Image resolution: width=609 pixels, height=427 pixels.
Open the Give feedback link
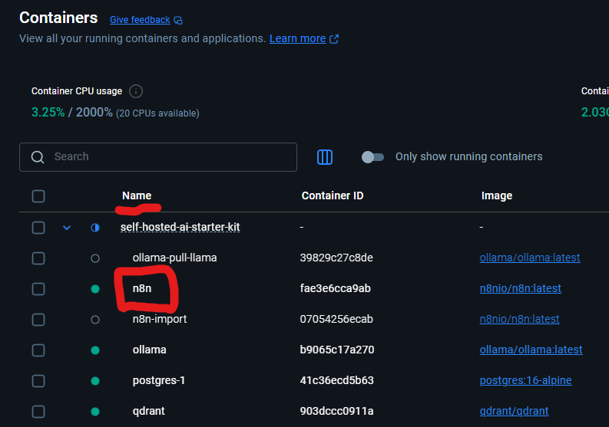coord(140,20)
